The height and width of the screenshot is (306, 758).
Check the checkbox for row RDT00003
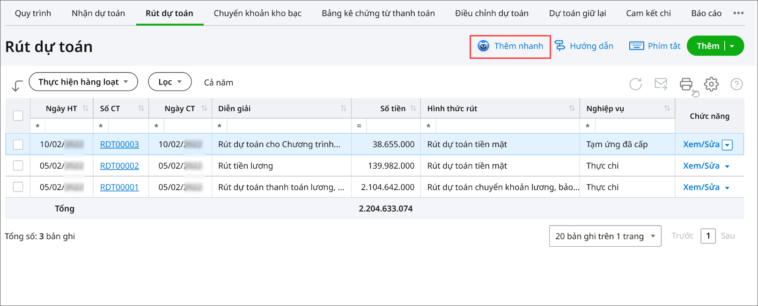click(18, 144)
